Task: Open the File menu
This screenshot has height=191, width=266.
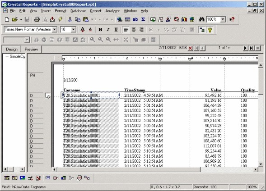Action: click(x=13, y=11)
